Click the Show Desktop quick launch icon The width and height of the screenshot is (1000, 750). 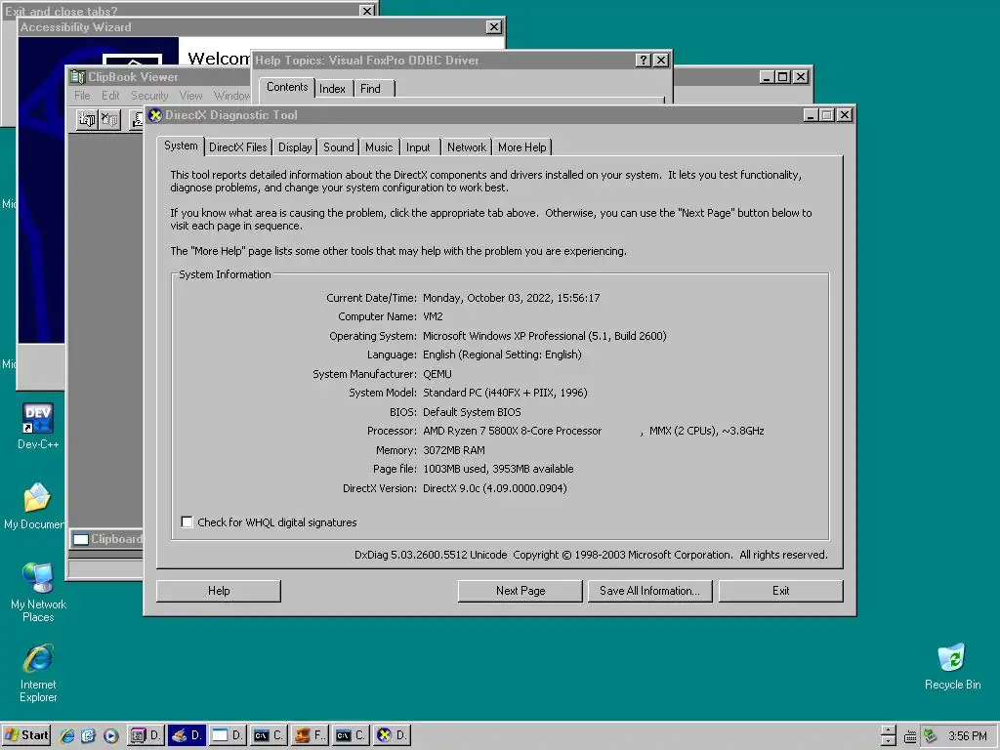(x=89, y=736)
